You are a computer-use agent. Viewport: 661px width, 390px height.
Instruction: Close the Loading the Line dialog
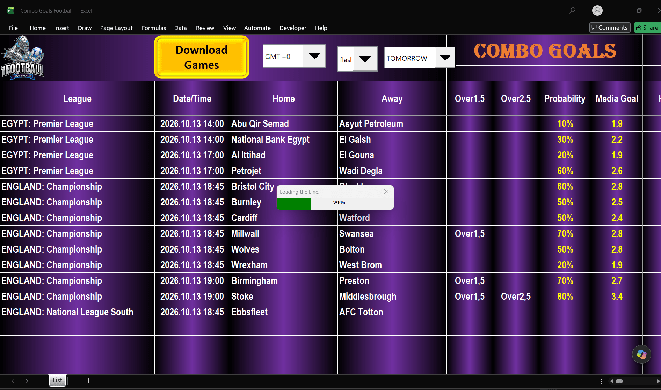(386, 192)
